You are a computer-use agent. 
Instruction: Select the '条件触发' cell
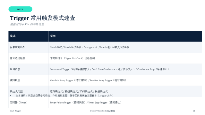pyautogui.click(x=29, y=69)
